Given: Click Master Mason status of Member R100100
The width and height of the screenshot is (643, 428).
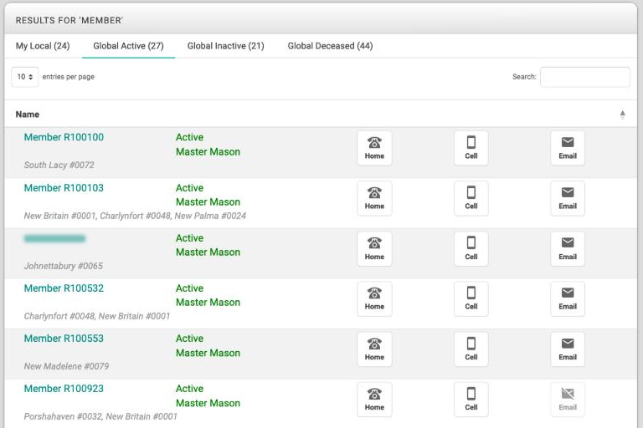Looking at the screenshot, I should click(x=208, y=152).
